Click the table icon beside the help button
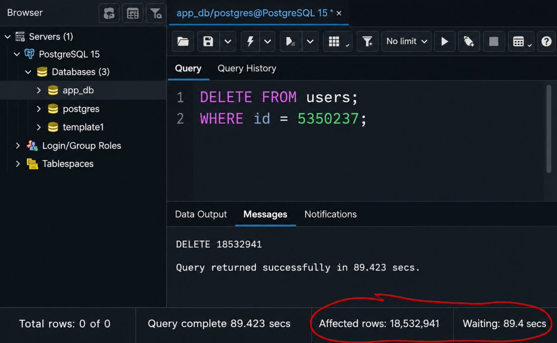The image size is (557, 343). 522,42
